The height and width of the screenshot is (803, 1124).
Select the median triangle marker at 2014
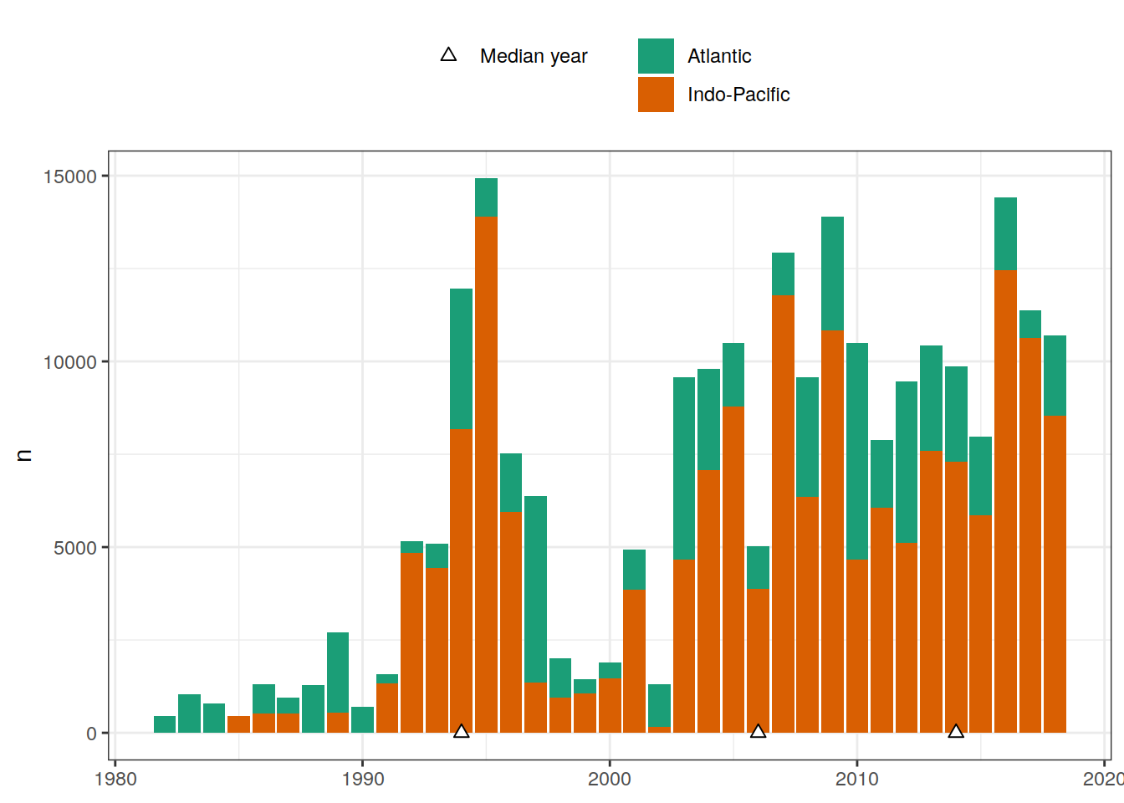pos(956,731)
